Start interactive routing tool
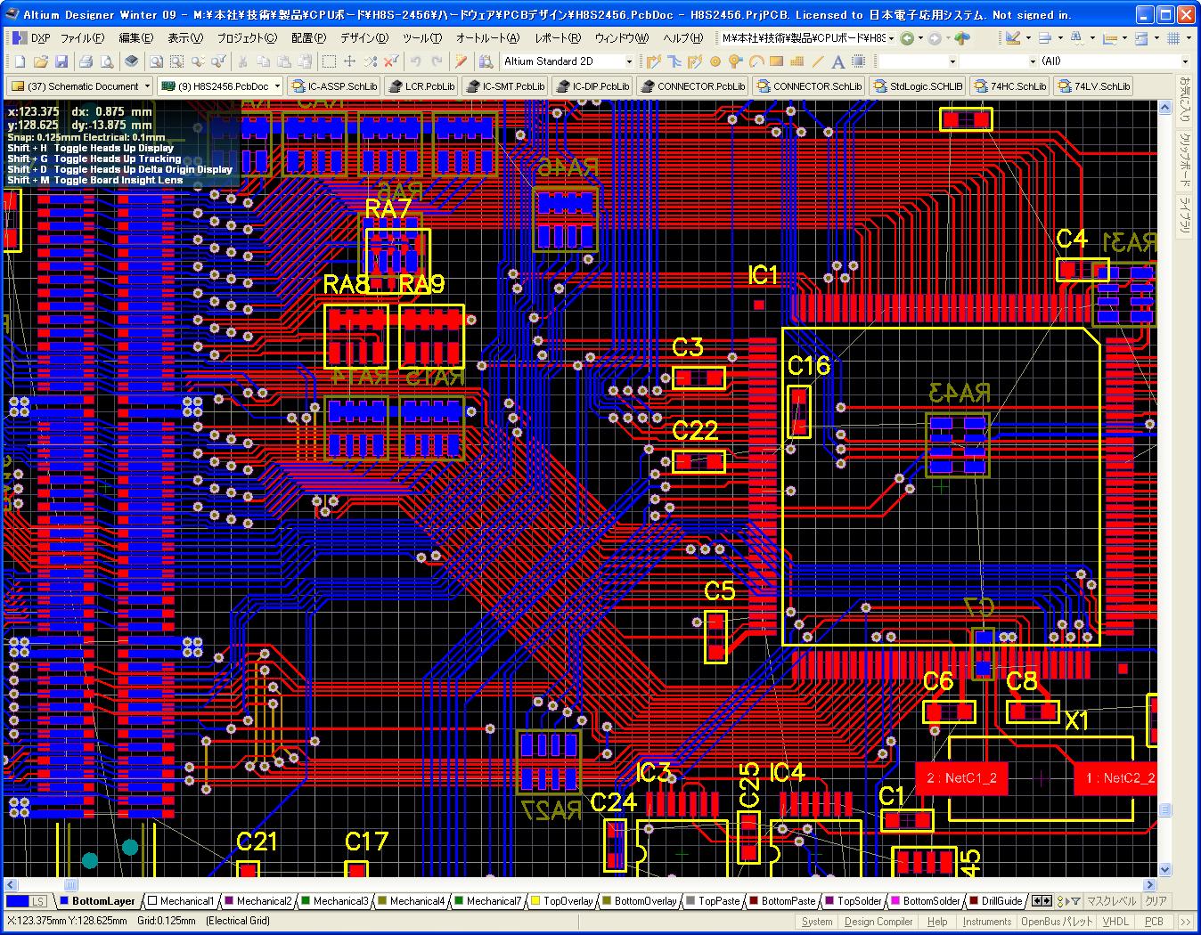This screenshot has height=935, width=1201. click(654, 61)
